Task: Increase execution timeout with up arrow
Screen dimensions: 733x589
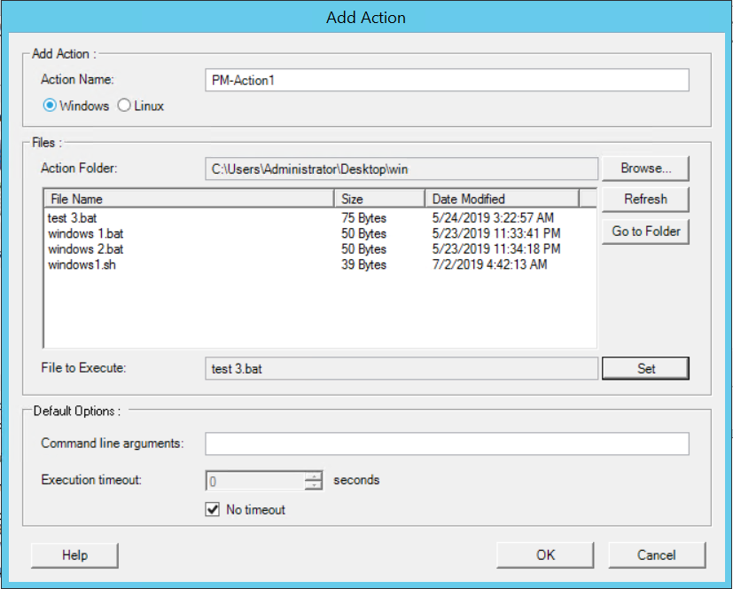Action: [x=314, y=475]
